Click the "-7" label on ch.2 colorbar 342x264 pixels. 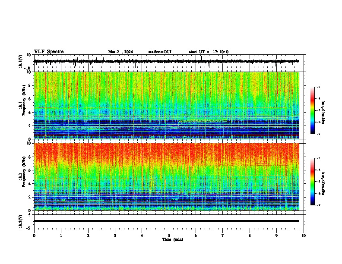click(318, 205)
